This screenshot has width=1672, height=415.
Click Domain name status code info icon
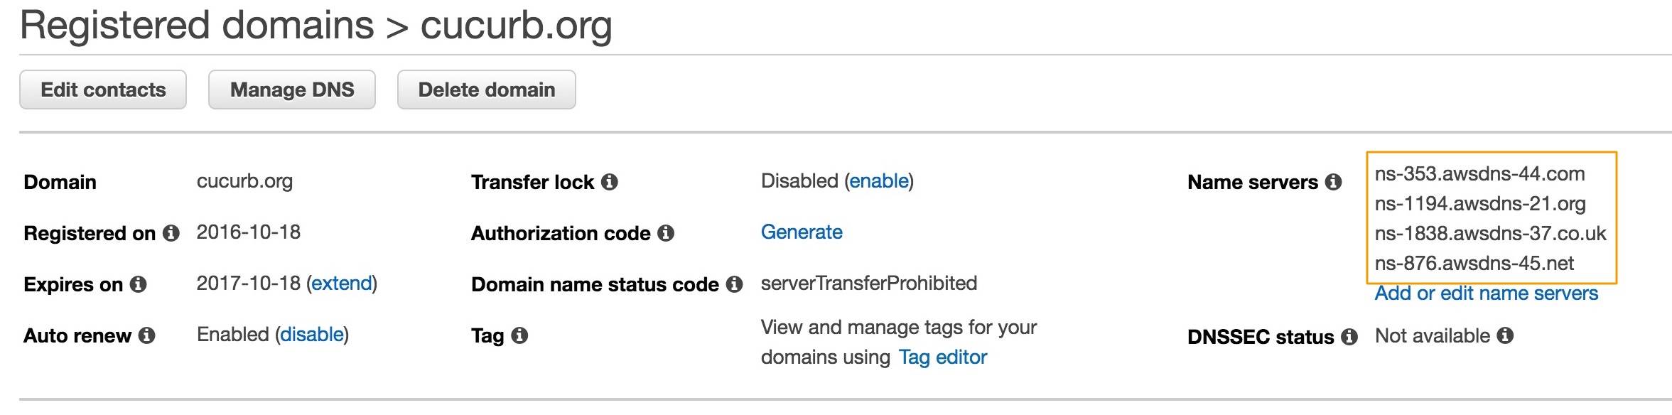pyautogui.click(x=735, y=284)
